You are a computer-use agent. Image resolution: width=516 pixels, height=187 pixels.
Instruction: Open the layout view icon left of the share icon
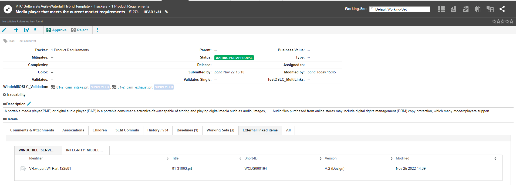coord(490,9)
